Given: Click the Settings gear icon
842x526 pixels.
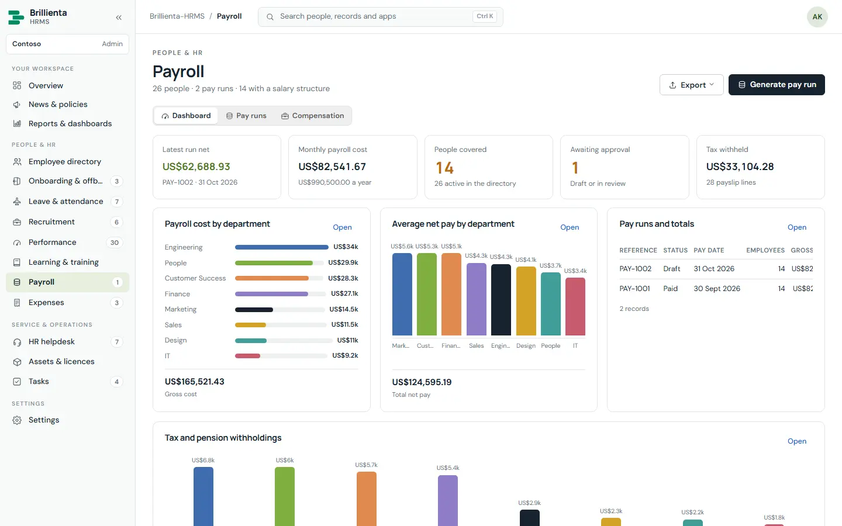Looking at the screenshot, I should (17, 420).
